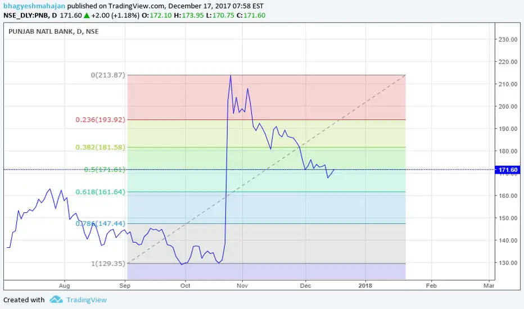Select the 0.618(161.64) Fibonacci level label
Screen dimensions: 524x309
click(x=100, y=192)
